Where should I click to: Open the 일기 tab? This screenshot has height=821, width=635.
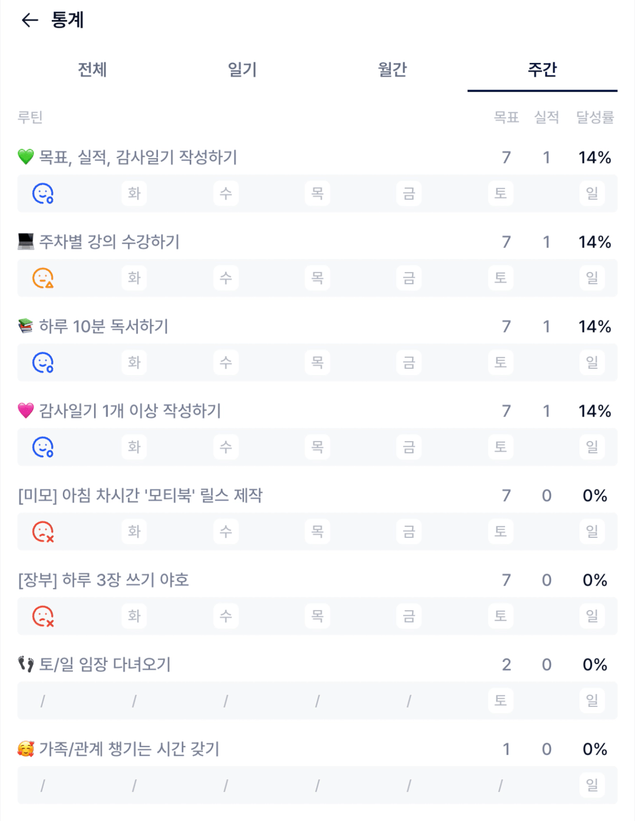(x=242, y=70)
